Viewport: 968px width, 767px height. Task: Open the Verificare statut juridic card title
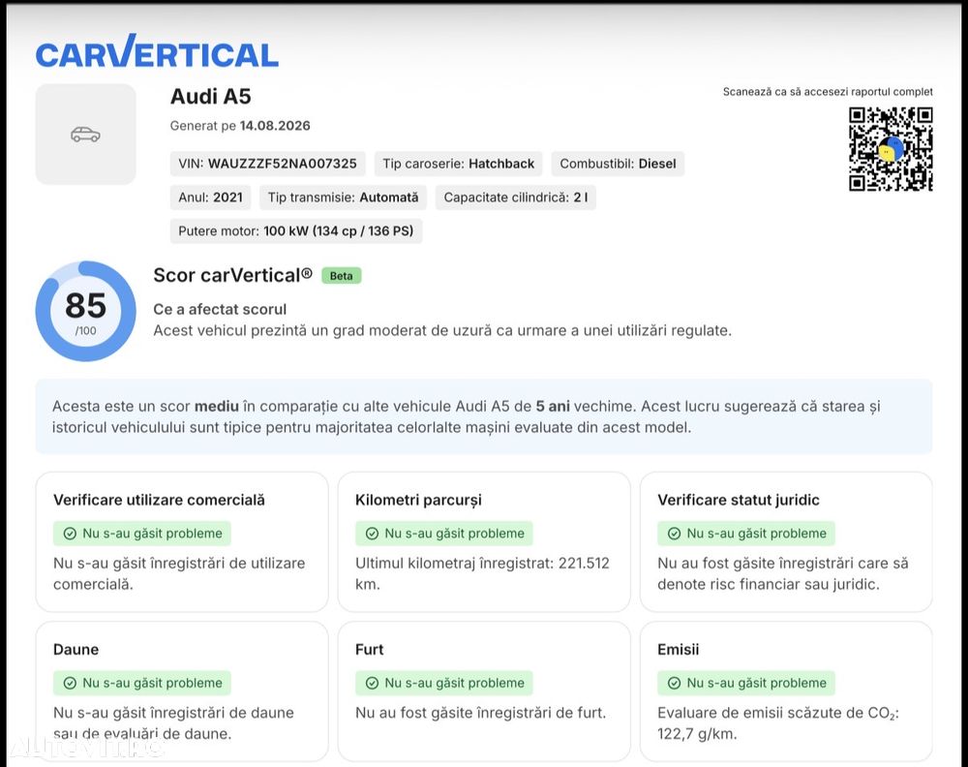click(739, 501)
